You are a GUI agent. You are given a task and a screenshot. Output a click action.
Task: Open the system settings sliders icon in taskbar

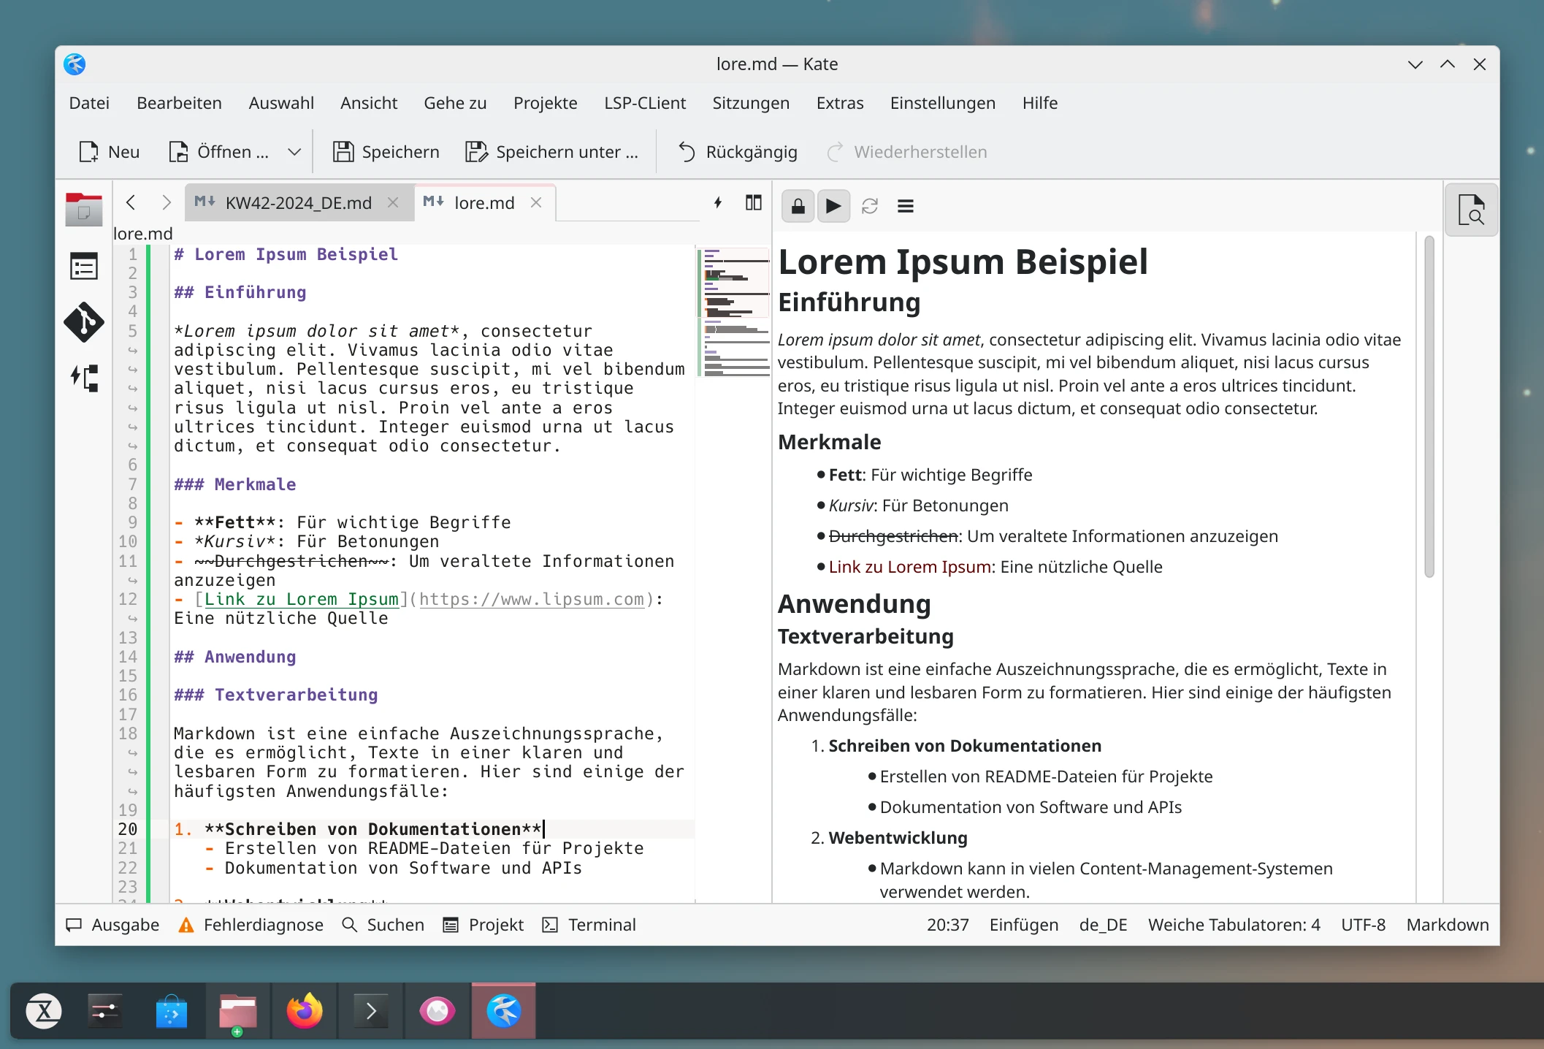[x=105, y=1011]
